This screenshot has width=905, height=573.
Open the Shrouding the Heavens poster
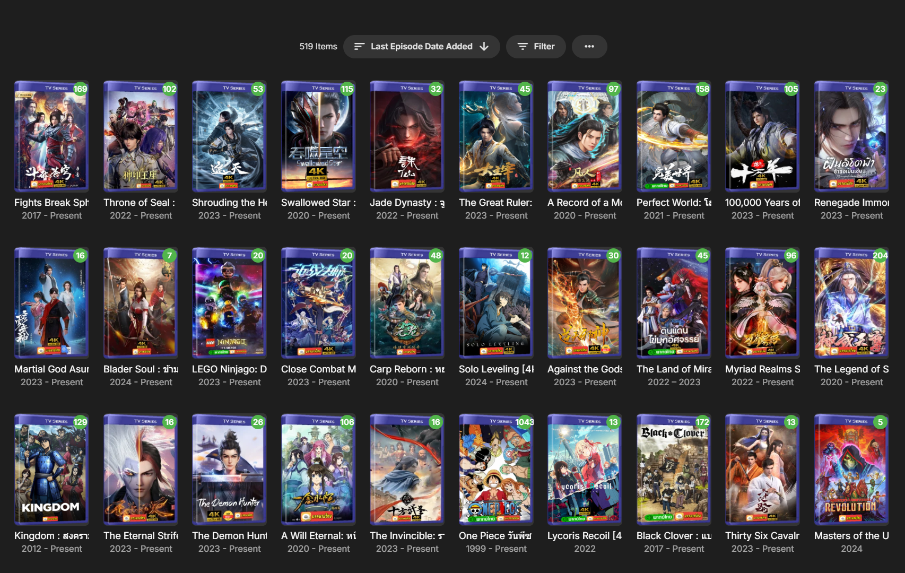click(x=229, y=136)
